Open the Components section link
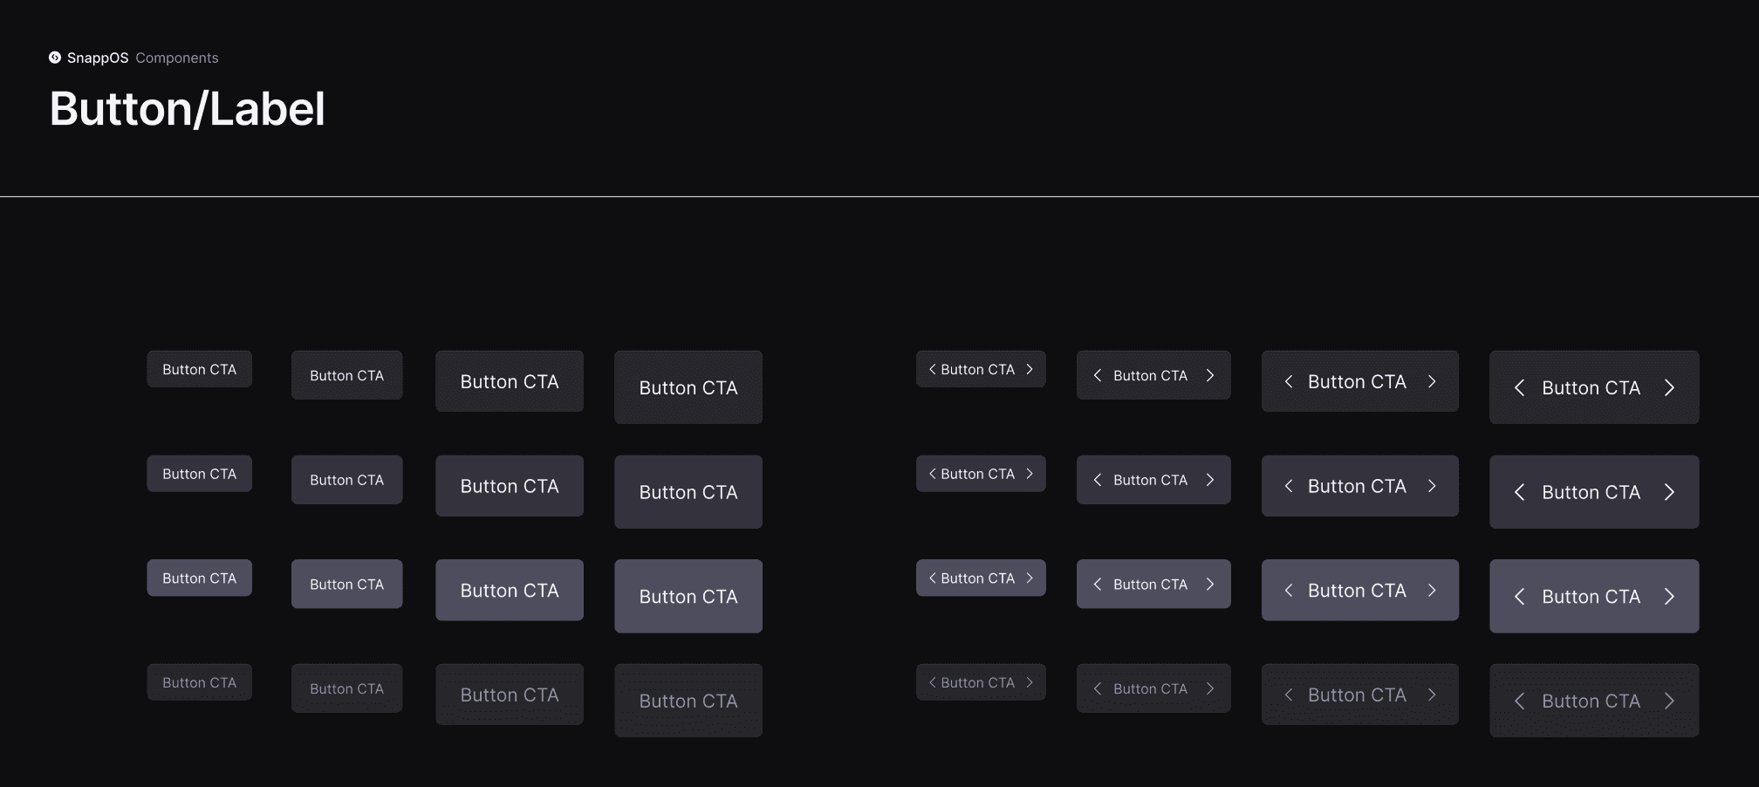This screenshot has height=787, width=1759. pos(176,58)
